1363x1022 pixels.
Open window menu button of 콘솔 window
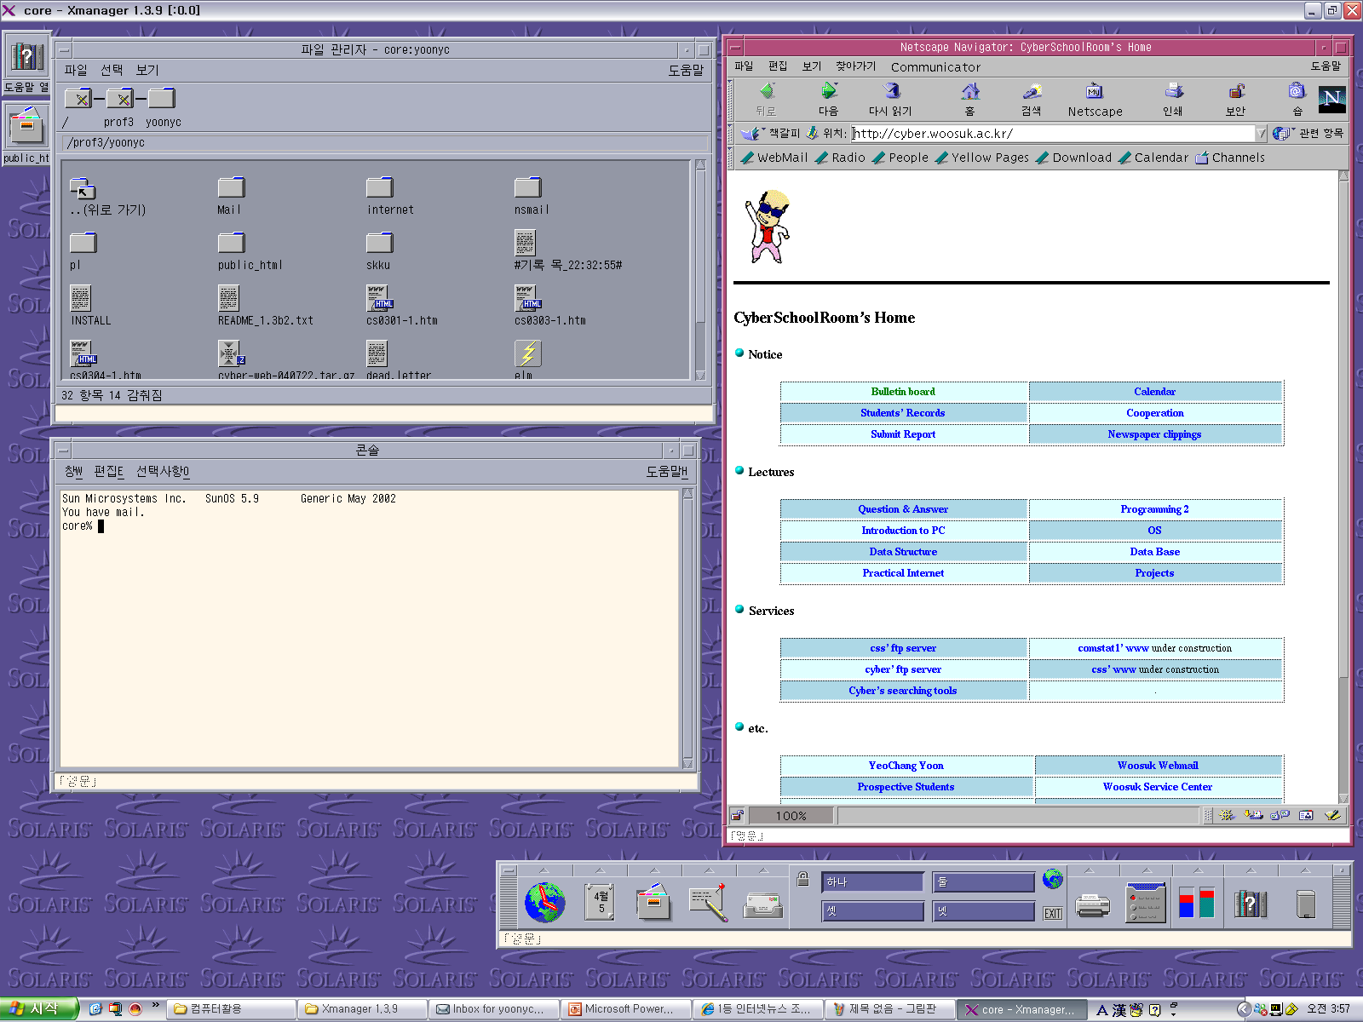tap(64, 451)
